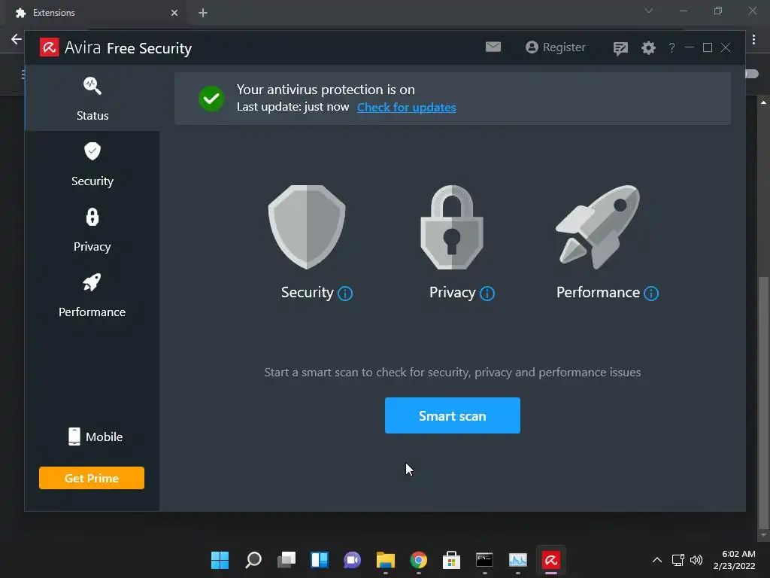
Task: Open Task View on taskbar
Action: [x=286, y=560]
